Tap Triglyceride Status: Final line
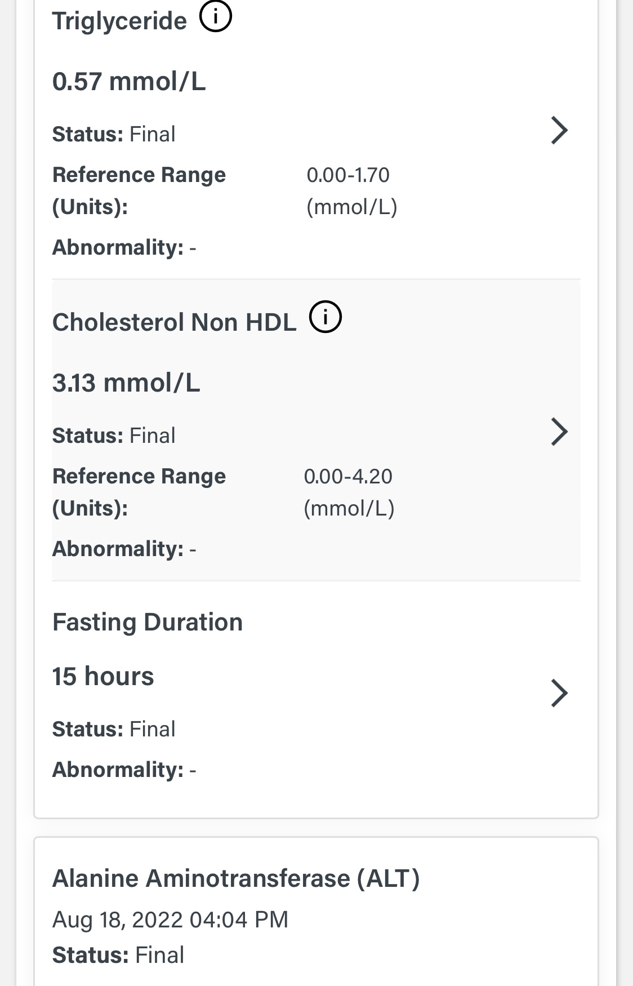This screenshot has width=633, height=986. [114, 135]
